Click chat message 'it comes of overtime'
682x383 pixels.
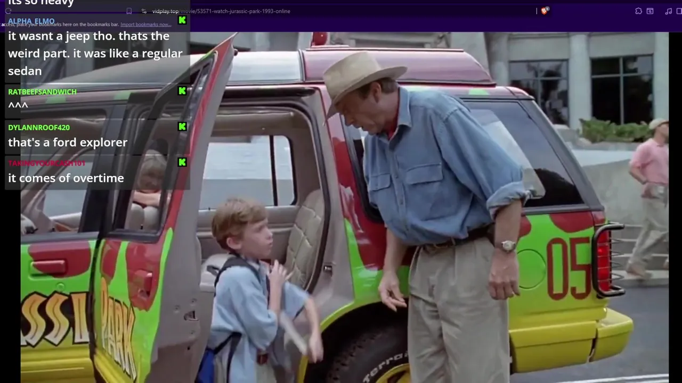click(66, 178)
